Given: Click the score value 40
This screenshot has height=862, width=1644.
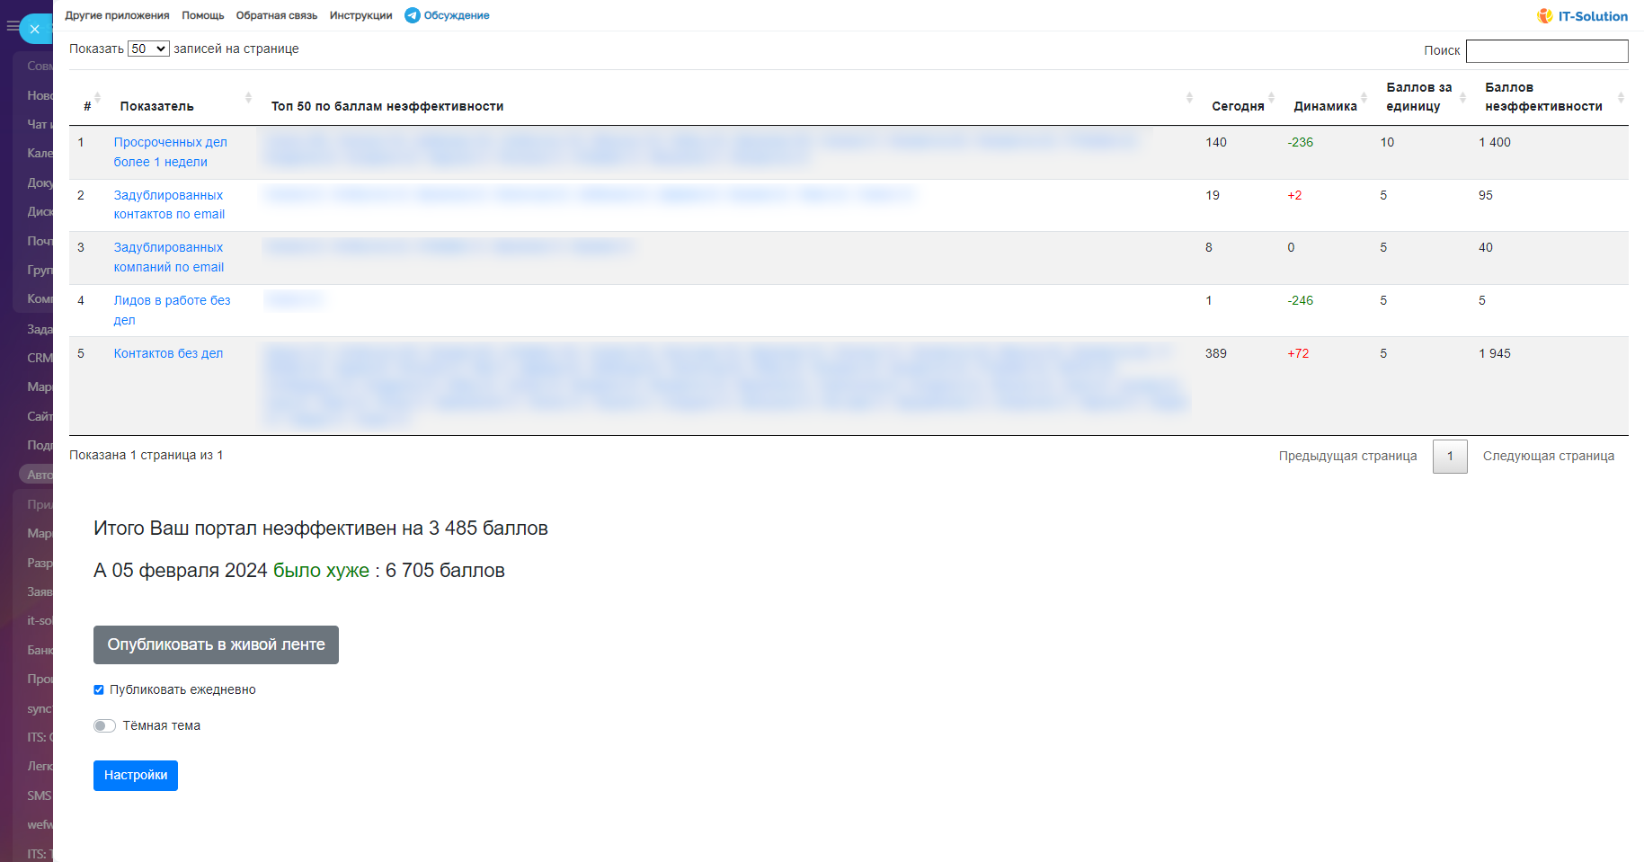Looking at the screenshot, I should pyautogui.click(x=1486, y=247).
